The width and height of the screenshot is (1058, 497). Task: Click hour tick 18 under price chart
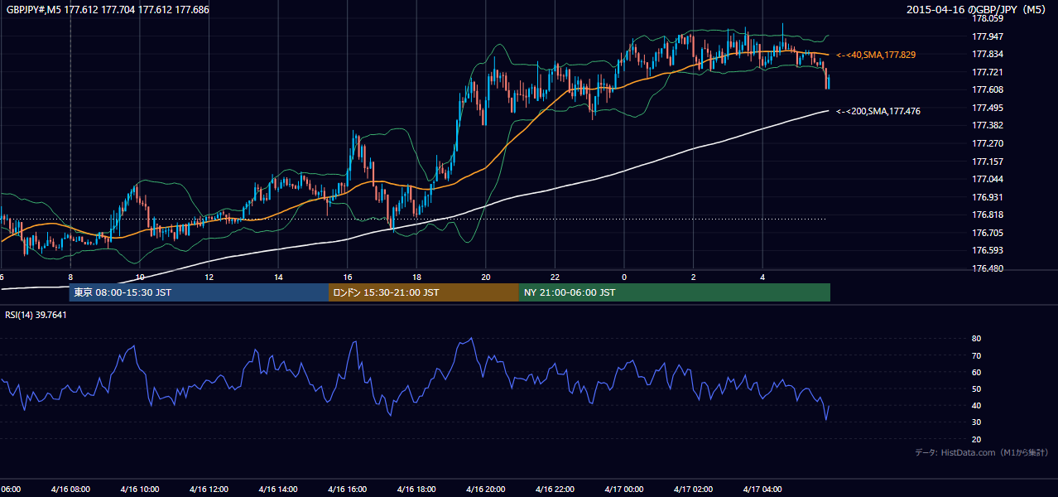pyautogui.click(x=416, y=277)
